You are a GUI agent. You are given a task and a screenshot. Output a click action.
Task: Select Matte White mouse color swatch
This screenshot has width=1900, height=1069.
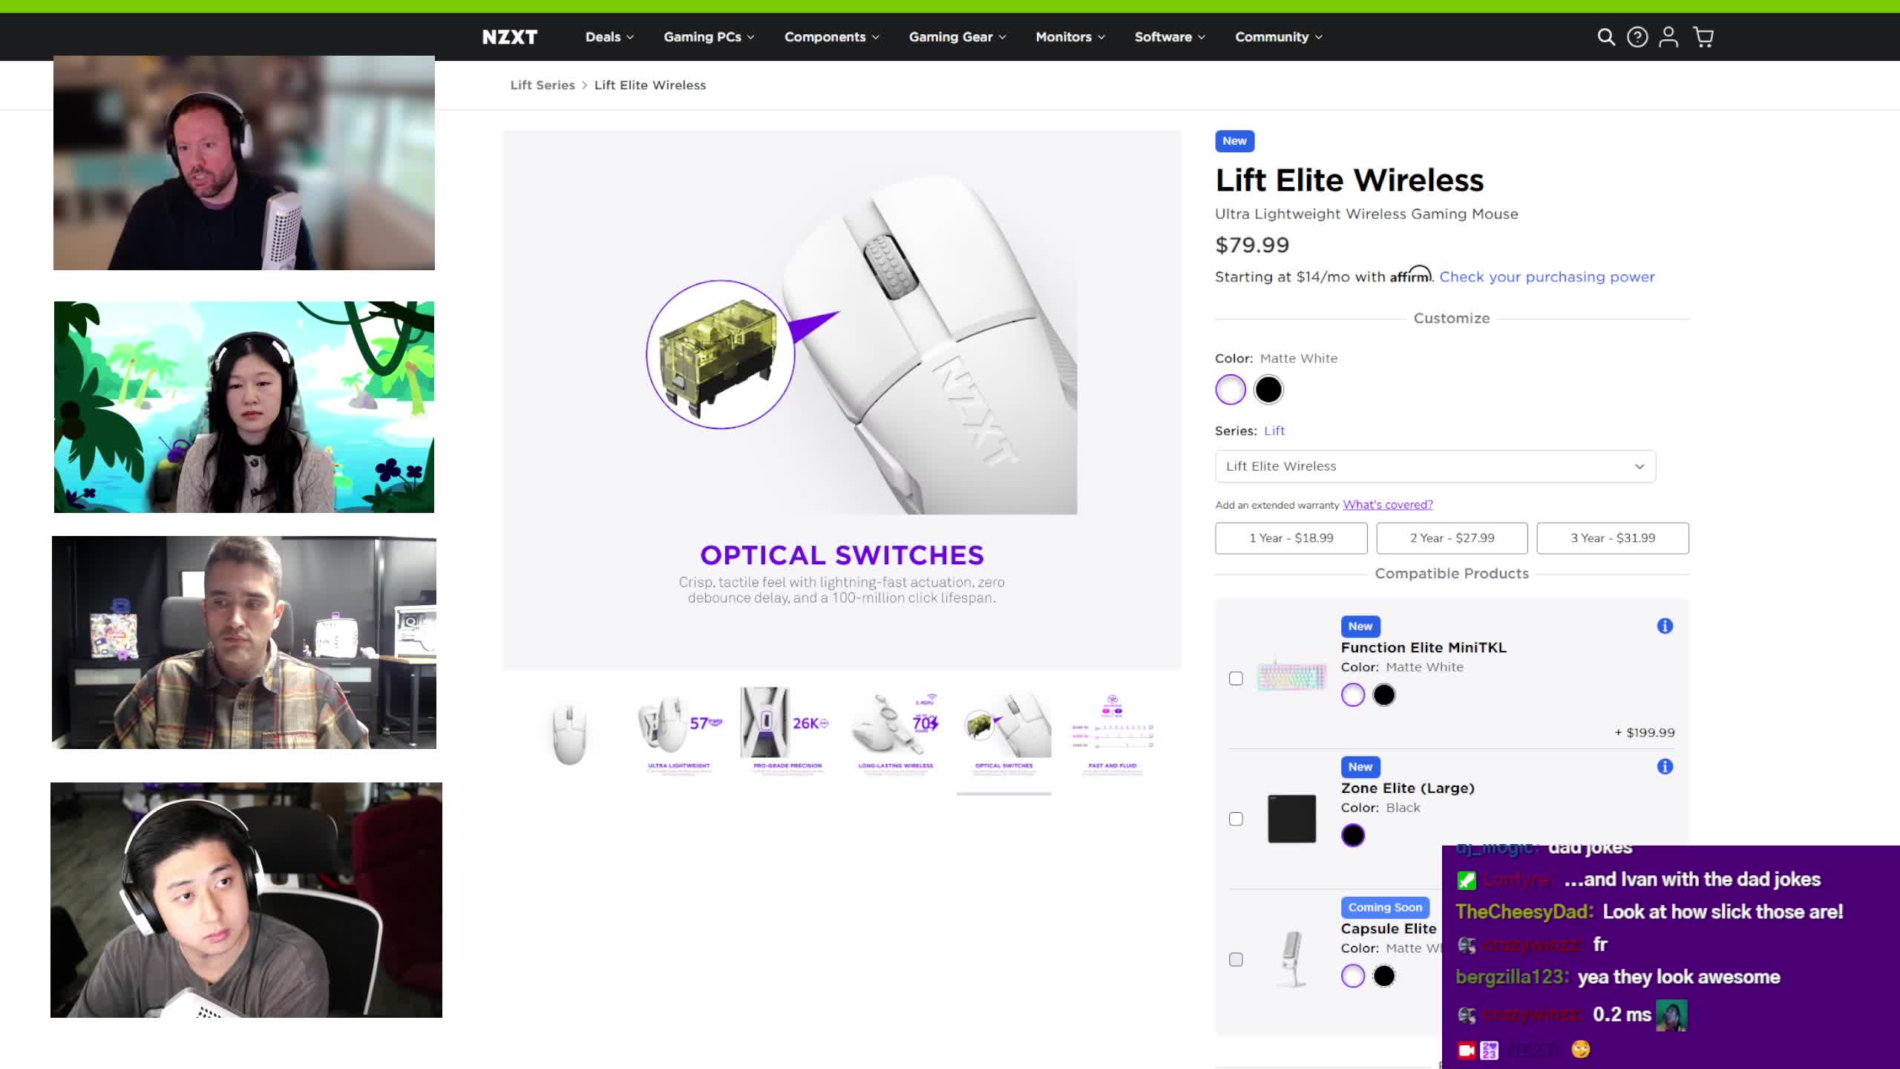click(1230, 390)
